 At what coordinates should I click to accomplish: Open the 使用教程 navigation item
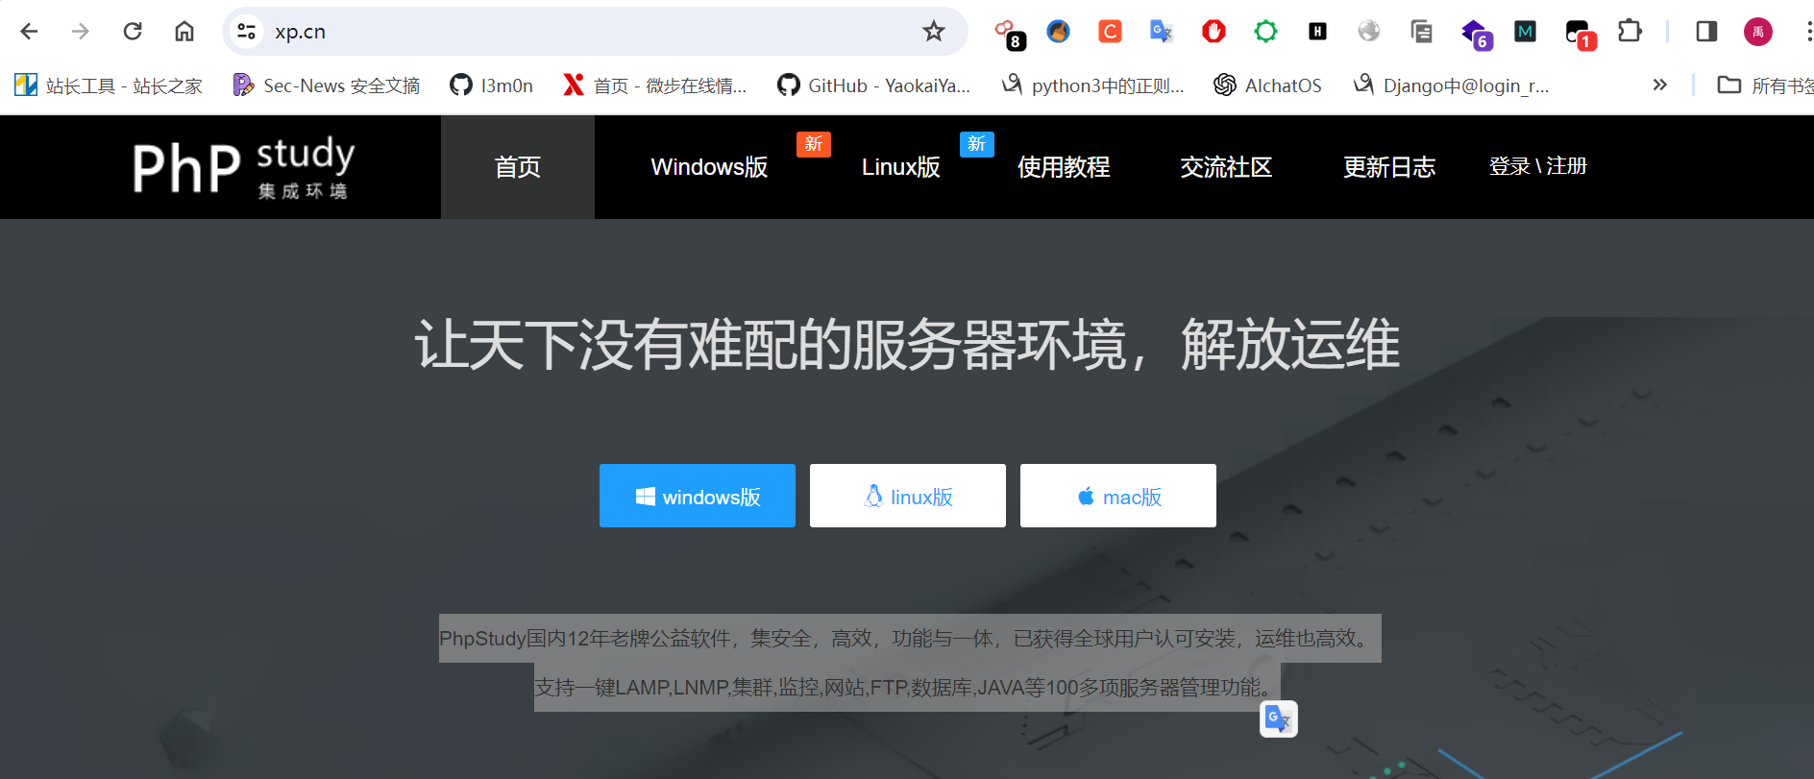tap(1064, 167)
